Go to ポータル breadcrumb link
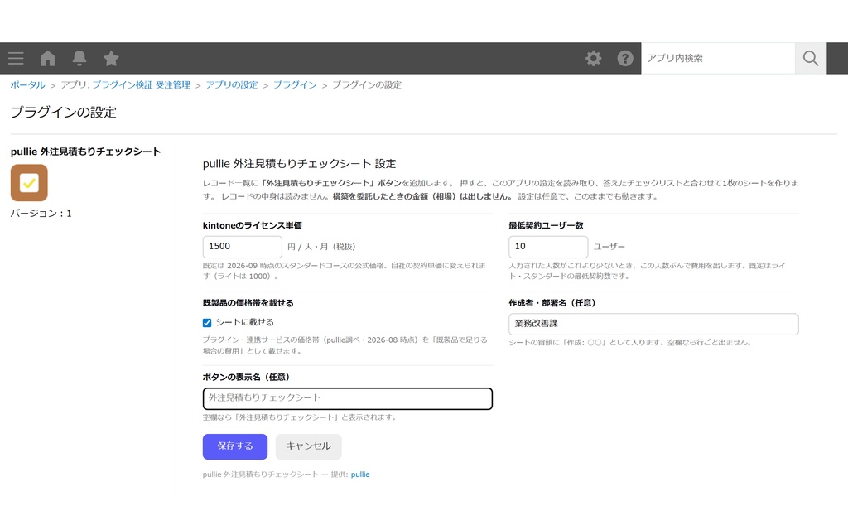This screenshot has height=530, width=848. (27, 85)
